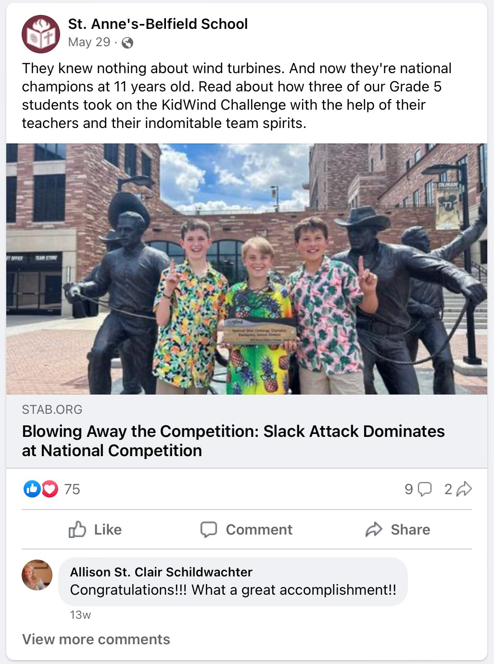The height and width of the screenshot is (664, 494).
Task: Open commenter name Allison St. Clair Schildwachter
Action: tap(161, 572)
